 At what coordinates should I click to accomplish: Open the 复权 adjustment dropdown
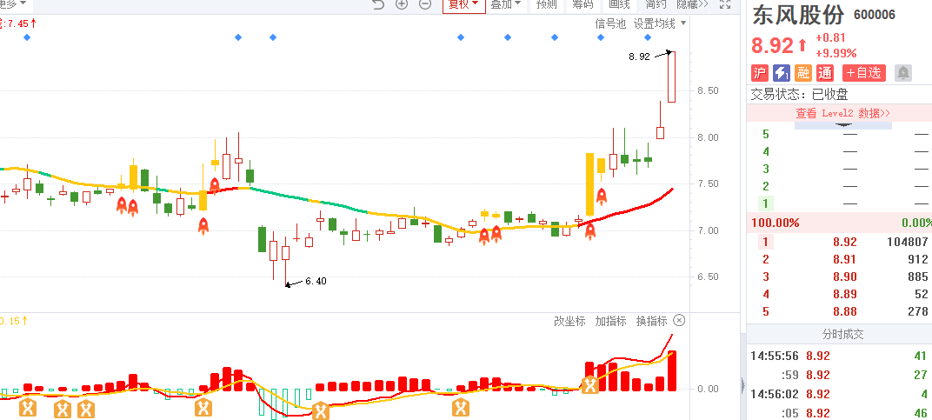tap(463, 4)
